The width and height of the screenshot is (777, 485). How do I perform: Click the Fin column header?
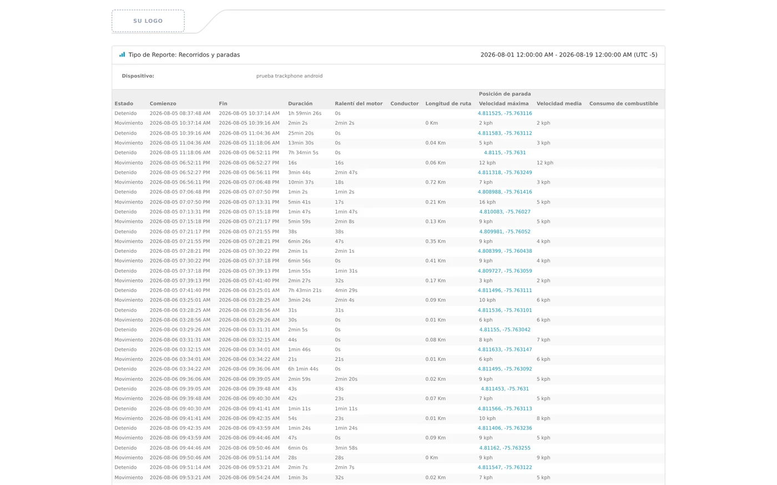click(x=223, y=104)
